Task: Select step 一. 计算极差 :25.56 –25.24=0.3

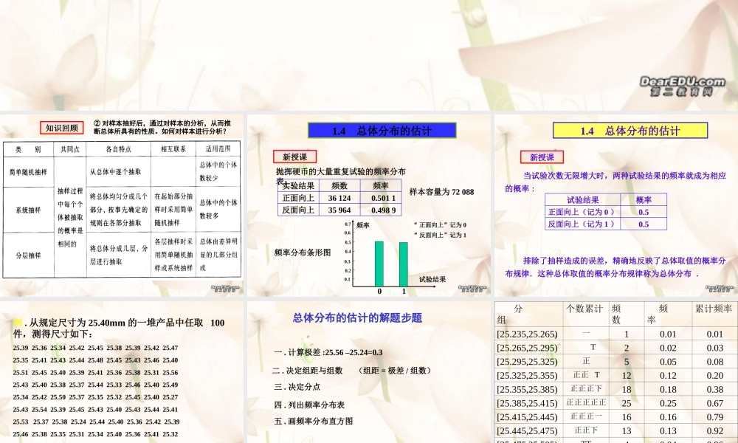Action: [328, 352]
